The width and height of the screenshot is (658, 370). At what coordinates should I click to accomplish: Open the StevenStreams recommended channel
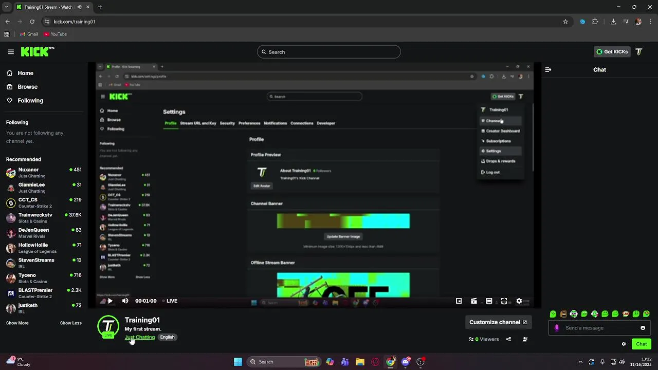tap(44, 263)
